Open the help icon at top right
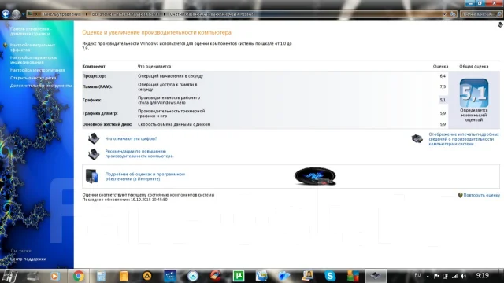Viewport: 504px width, 283px height. 500,24
